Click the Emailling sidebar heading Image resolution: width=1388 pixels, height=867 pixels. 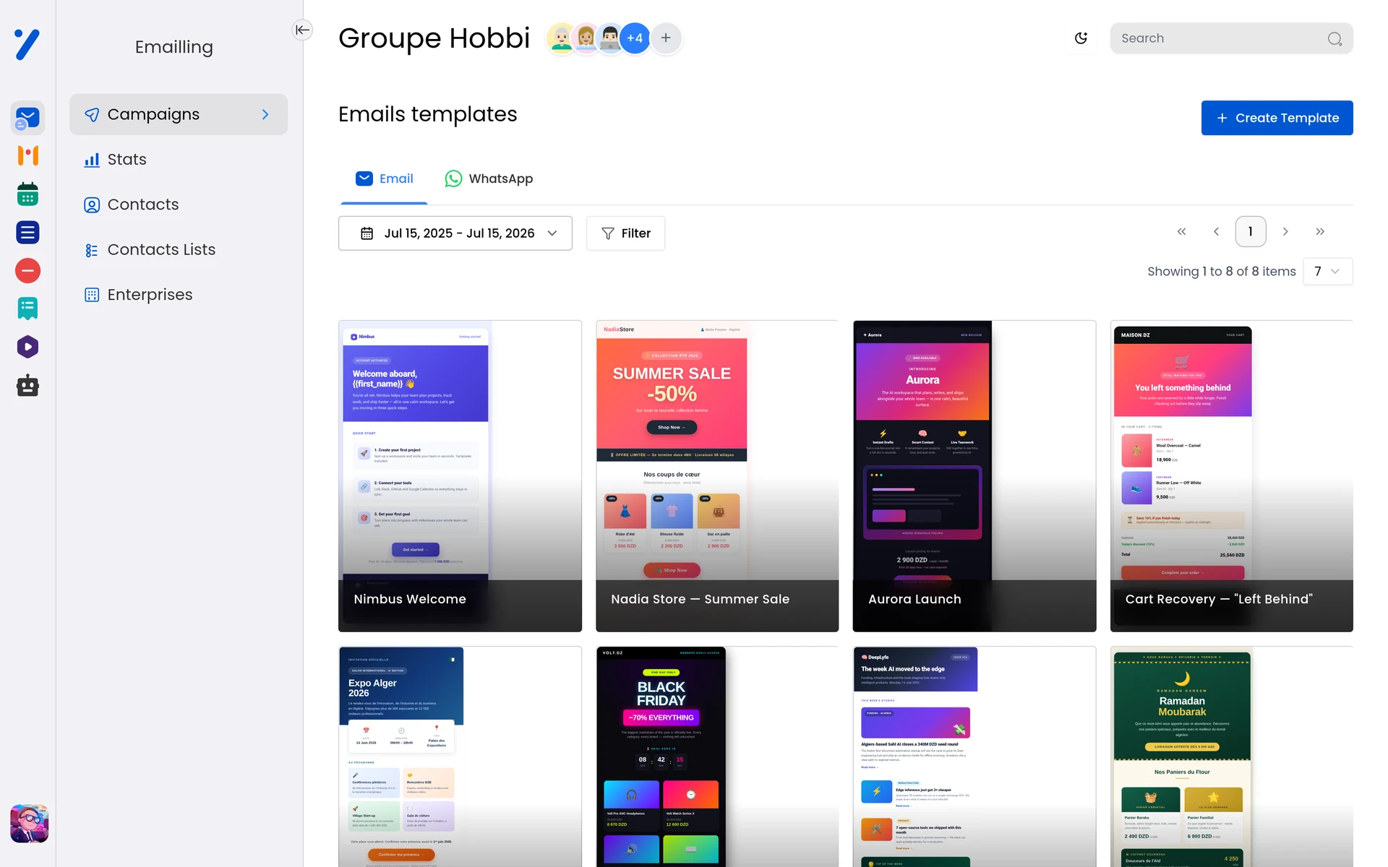174,47
